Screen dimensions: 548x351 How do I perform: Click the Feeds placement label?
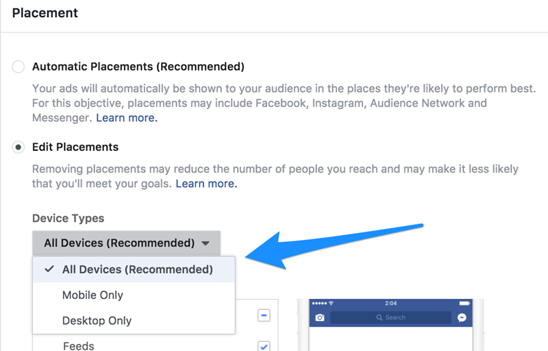coord(78,346)
